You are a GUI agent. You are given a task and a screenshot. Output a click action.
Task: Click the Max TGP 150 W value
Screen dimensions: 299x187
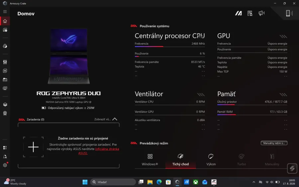[283, 72]
